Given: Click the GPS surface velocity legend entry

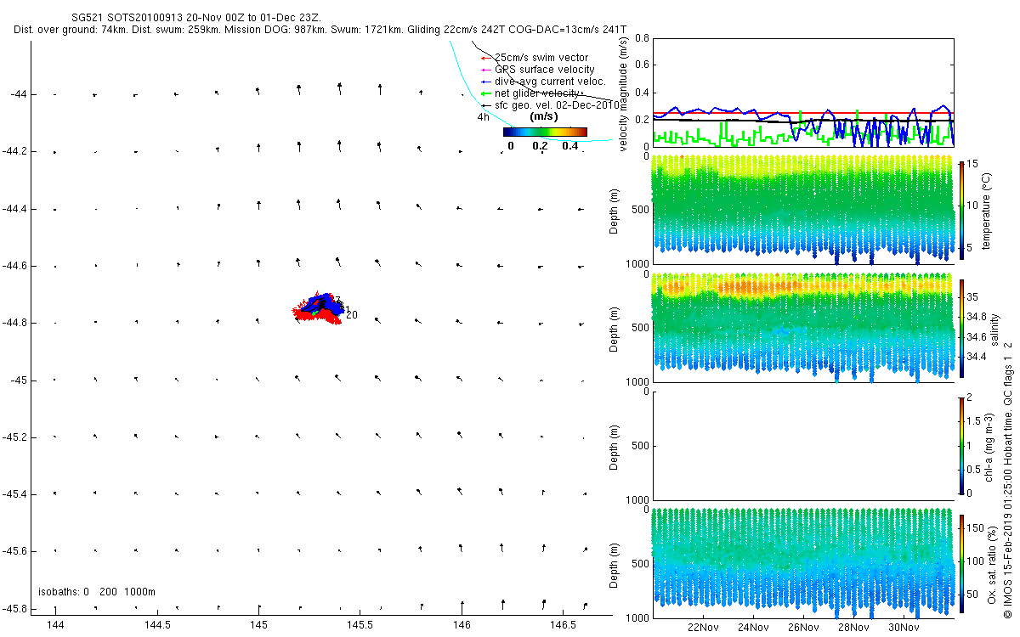Looking at the screenshot, I should point(544,70).
